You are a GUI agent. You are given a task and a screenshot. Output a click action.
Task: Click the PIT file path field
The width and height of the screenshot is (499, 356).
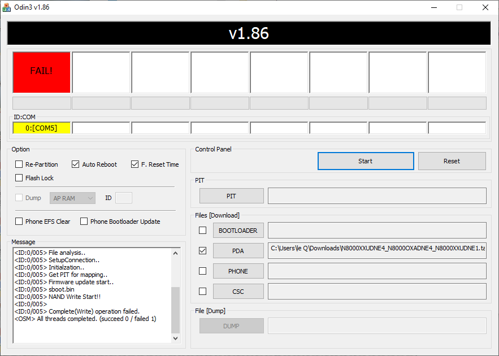point(377,196)
